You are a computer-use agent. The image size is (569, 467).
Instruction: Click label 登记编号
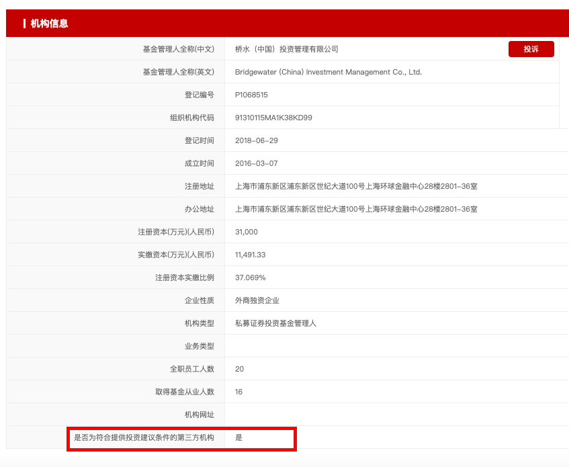[x=200, y=95]
